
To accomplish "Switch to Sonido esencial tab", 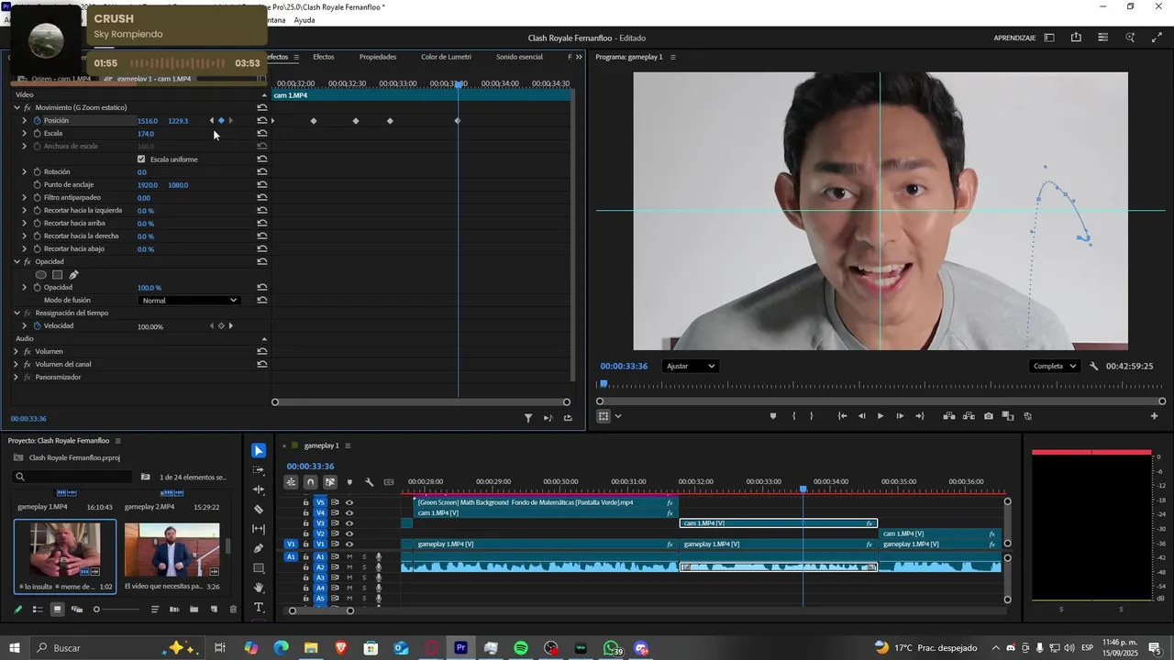I will pyautogui.click(x=519, y=57).
